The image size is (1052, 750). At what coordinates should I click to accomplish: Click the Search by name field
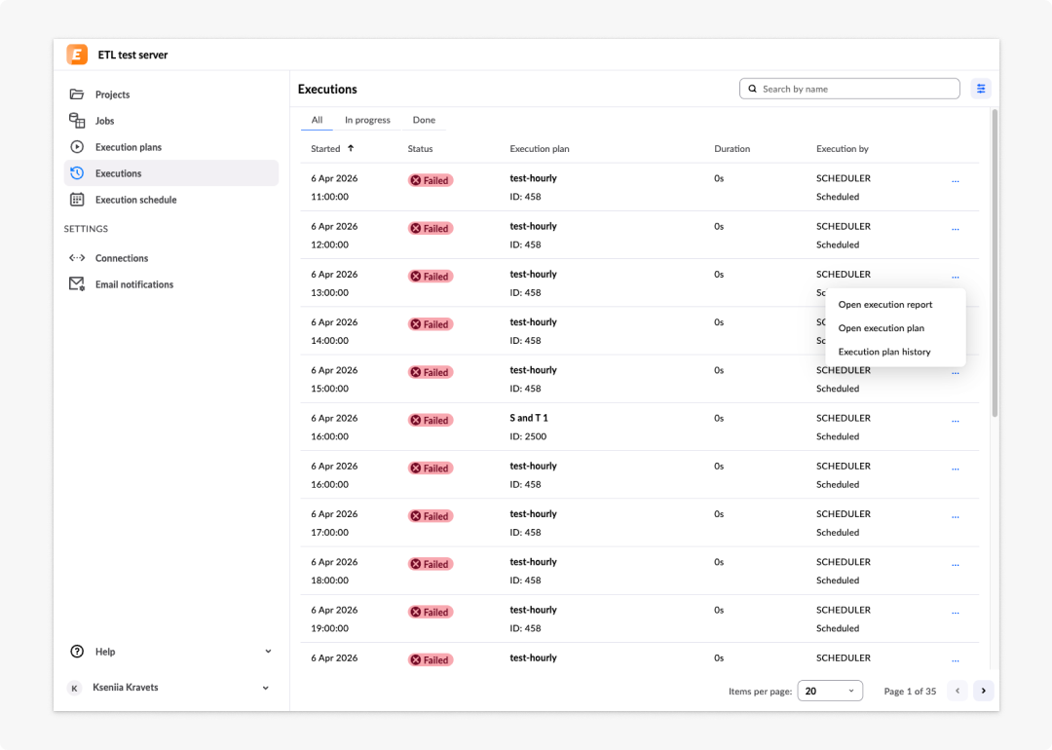tap(849, 89)
